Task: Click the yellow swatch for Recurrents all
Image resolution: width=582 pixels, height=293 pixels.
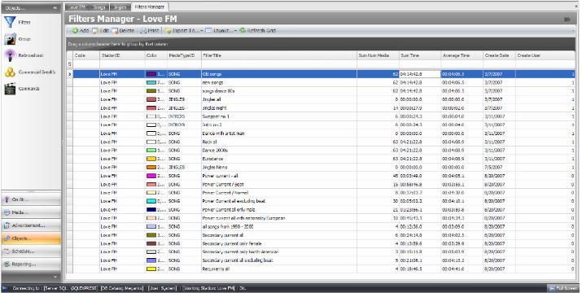Action: tap(151, 269)
